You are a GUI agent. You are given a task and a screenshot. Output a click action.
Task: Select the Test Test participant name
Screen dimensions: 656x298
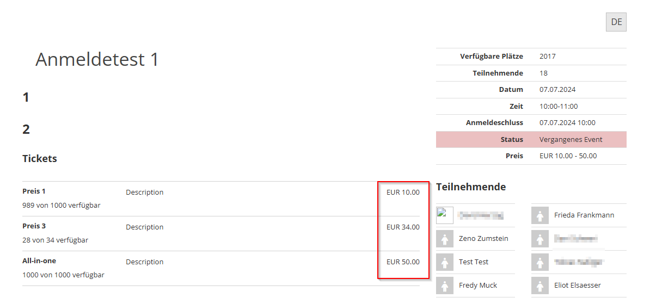tap(474, 262)
